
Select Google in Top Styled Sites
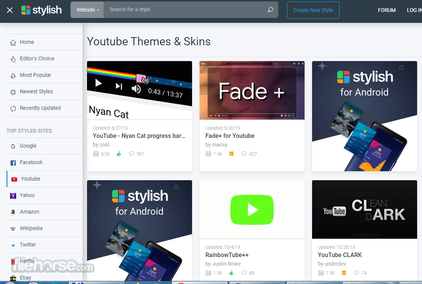[44, 146]
